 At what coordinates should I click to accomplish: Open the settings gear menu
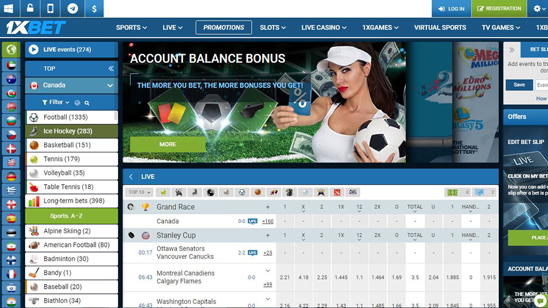538,9
